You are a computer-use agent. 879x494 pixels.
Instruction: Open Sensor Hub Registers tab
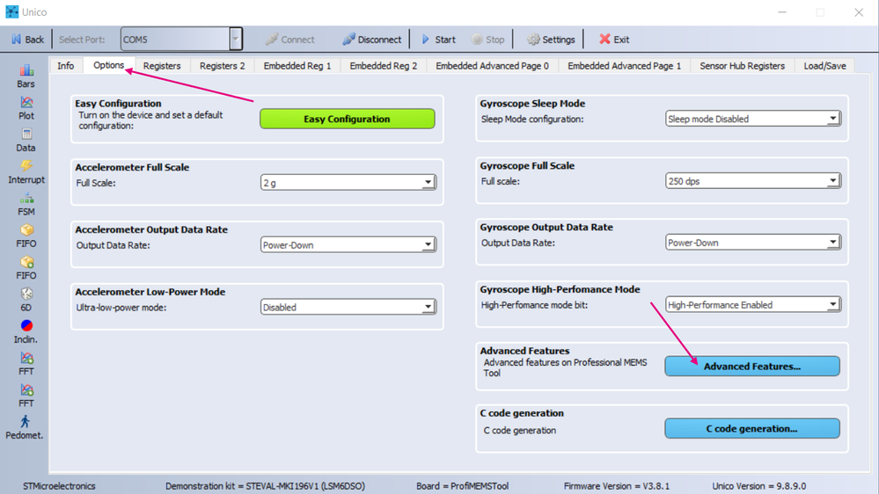(x=743, y=66)
